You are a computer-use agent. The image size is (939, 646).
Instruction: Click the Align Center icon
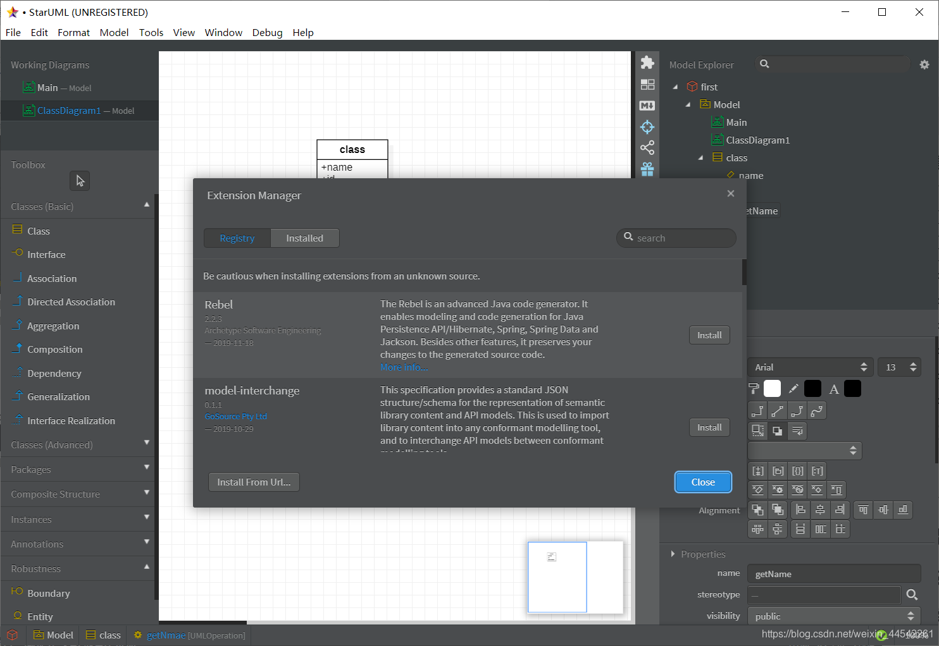[x=820, y=509]
